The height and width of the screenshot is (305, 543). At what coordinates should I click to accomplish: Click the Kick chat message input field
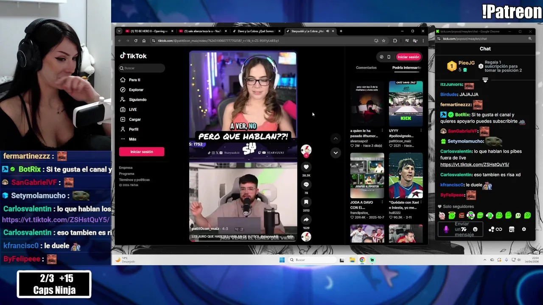point(461,229)
